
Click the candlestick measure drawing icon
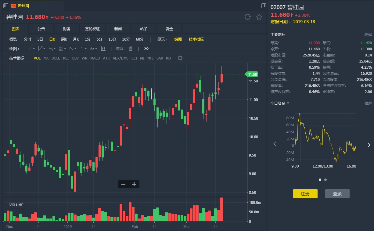pyautogui.click(x=103, y=49)
